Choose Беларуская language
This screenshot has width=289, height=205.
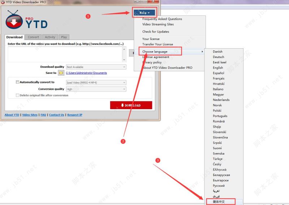224,175
